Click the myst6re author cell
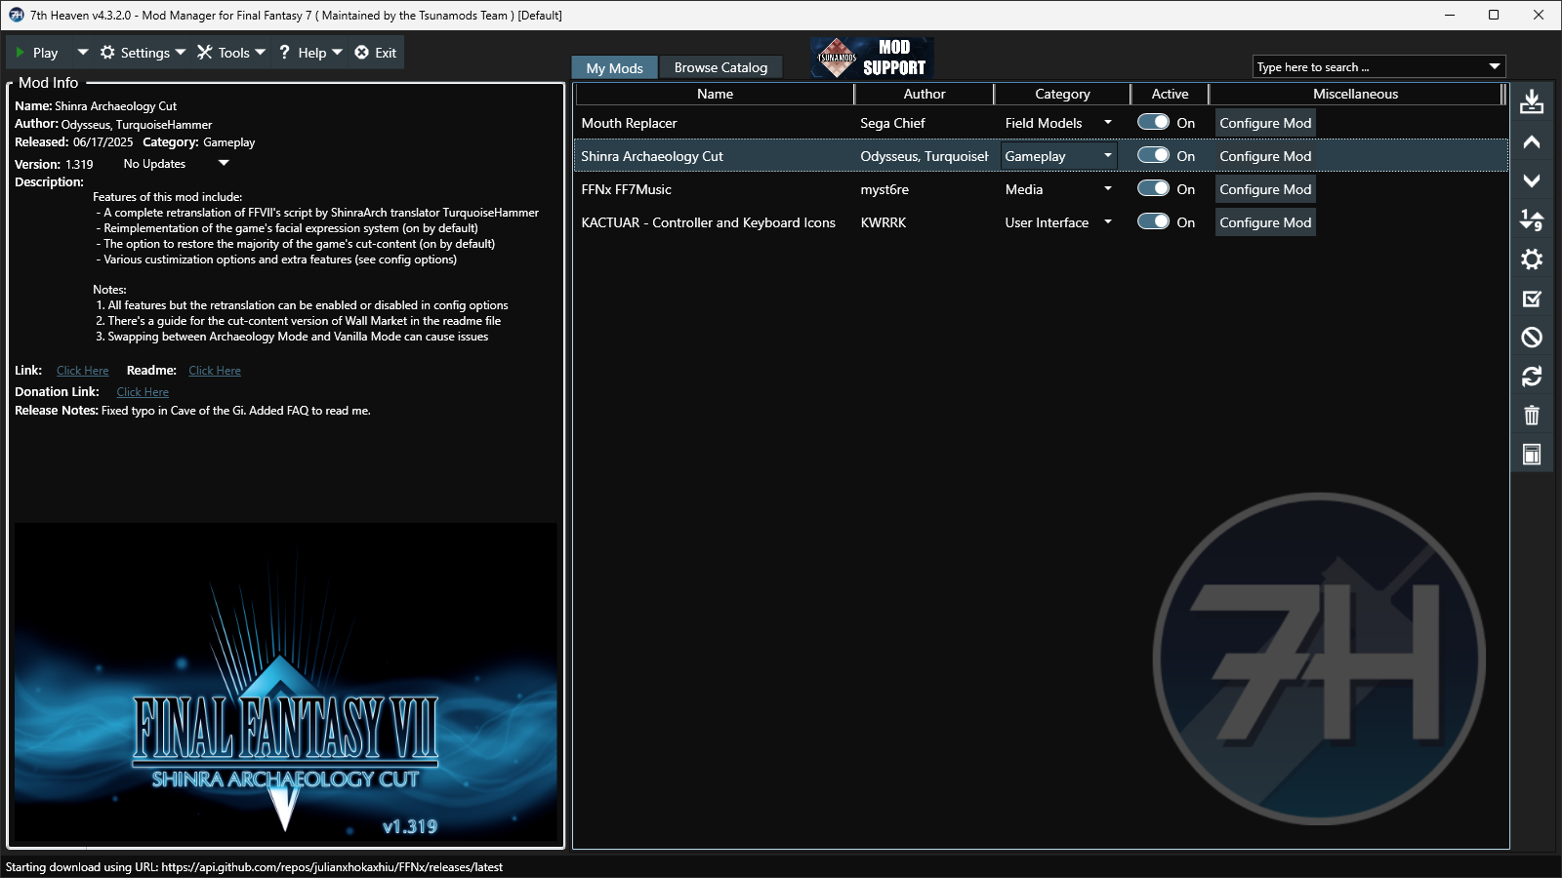Viewport: 1562px width, 878px height. click(884, 189)
